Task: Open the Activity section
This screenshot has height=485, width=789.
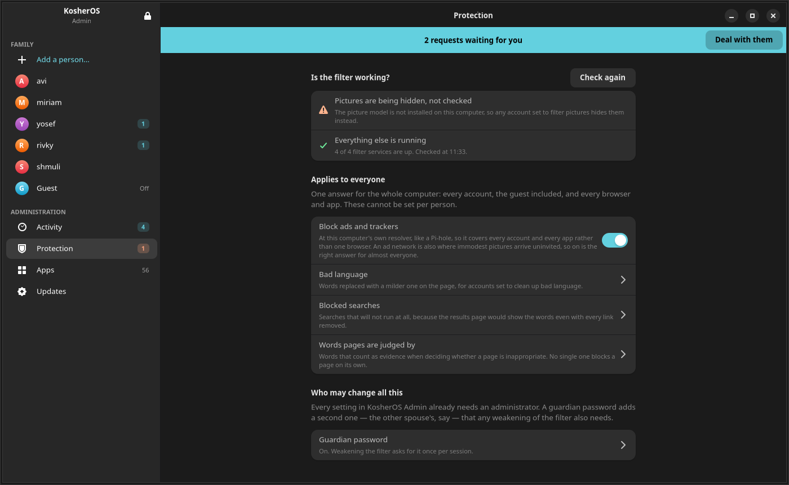Action: pyautogui.click(x=82, y=227)
